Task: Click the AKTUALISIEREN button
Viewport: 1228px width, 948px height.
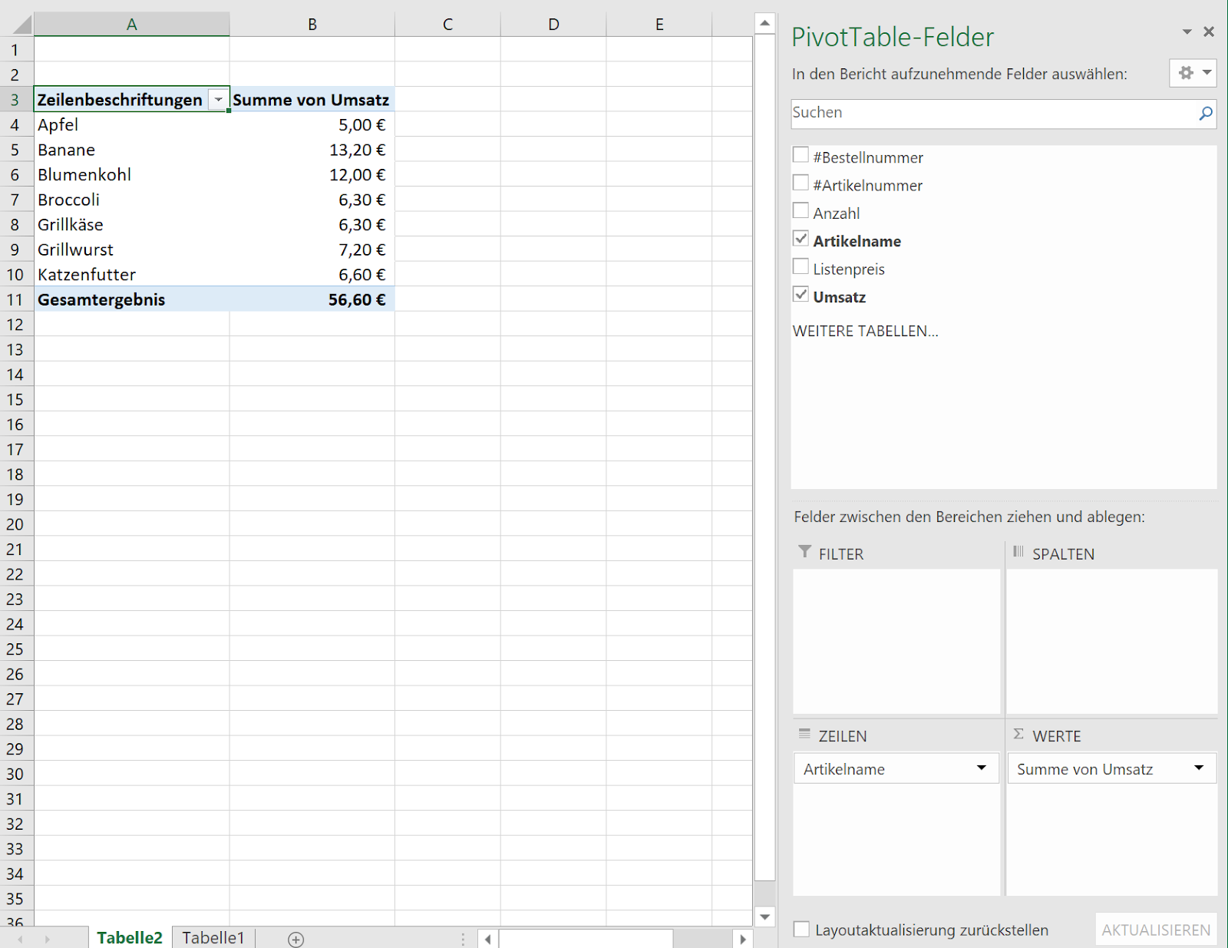Action: point(1155,930)
